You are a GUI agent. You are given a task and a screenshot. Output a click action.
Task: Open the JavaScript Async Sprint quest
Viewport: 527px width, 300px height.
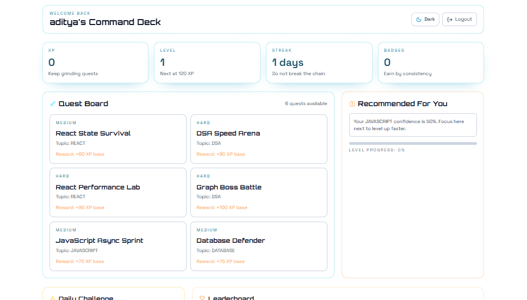click(x=118, y=246)
